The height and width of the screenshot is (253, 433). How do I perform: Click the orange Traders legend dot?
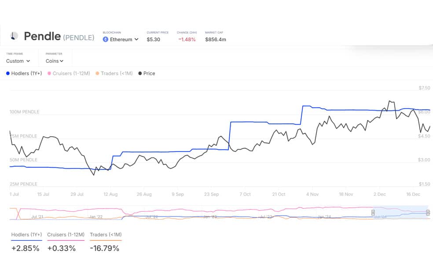point(97,73)
